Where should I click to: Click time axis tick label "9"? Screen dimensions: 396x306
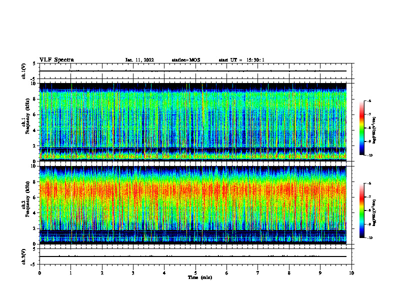[x=320, y=273]
